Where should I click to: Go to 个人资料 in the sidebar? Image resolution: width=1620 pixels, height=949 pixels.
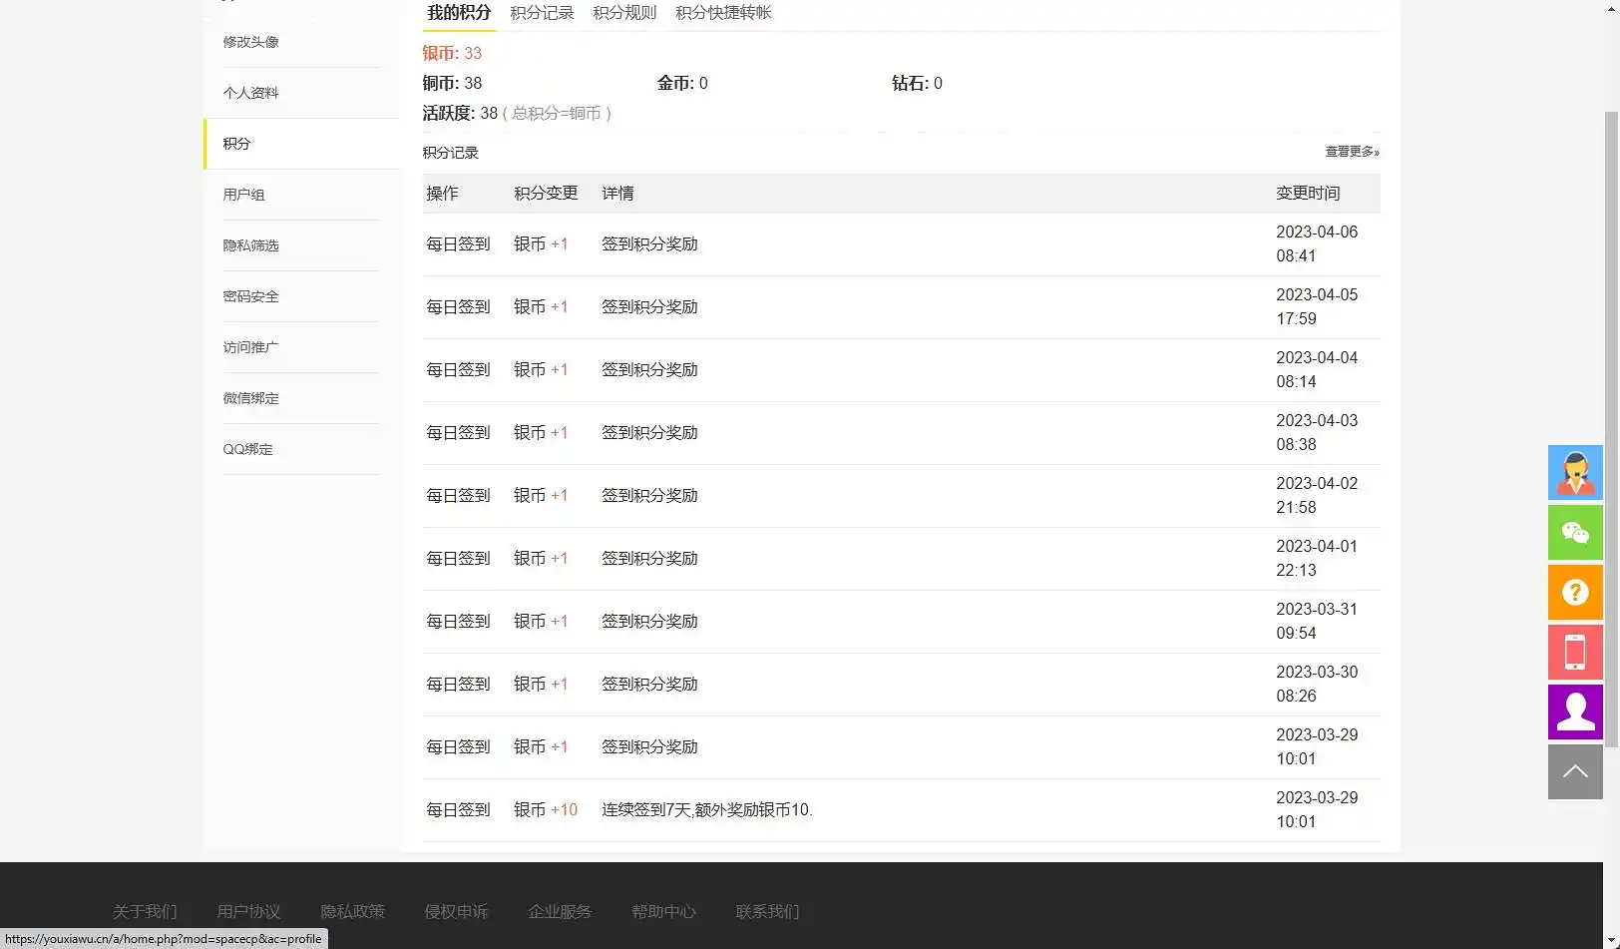[251, 93]
